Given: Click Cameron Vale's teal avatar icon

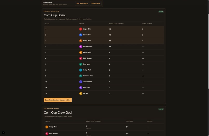Looking at the screenshot, I should 81,76.
